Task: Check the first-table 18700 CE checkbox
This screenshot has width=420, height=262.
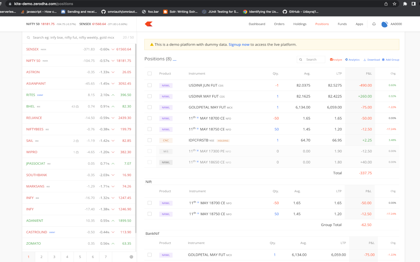Action: click(150, 118)
